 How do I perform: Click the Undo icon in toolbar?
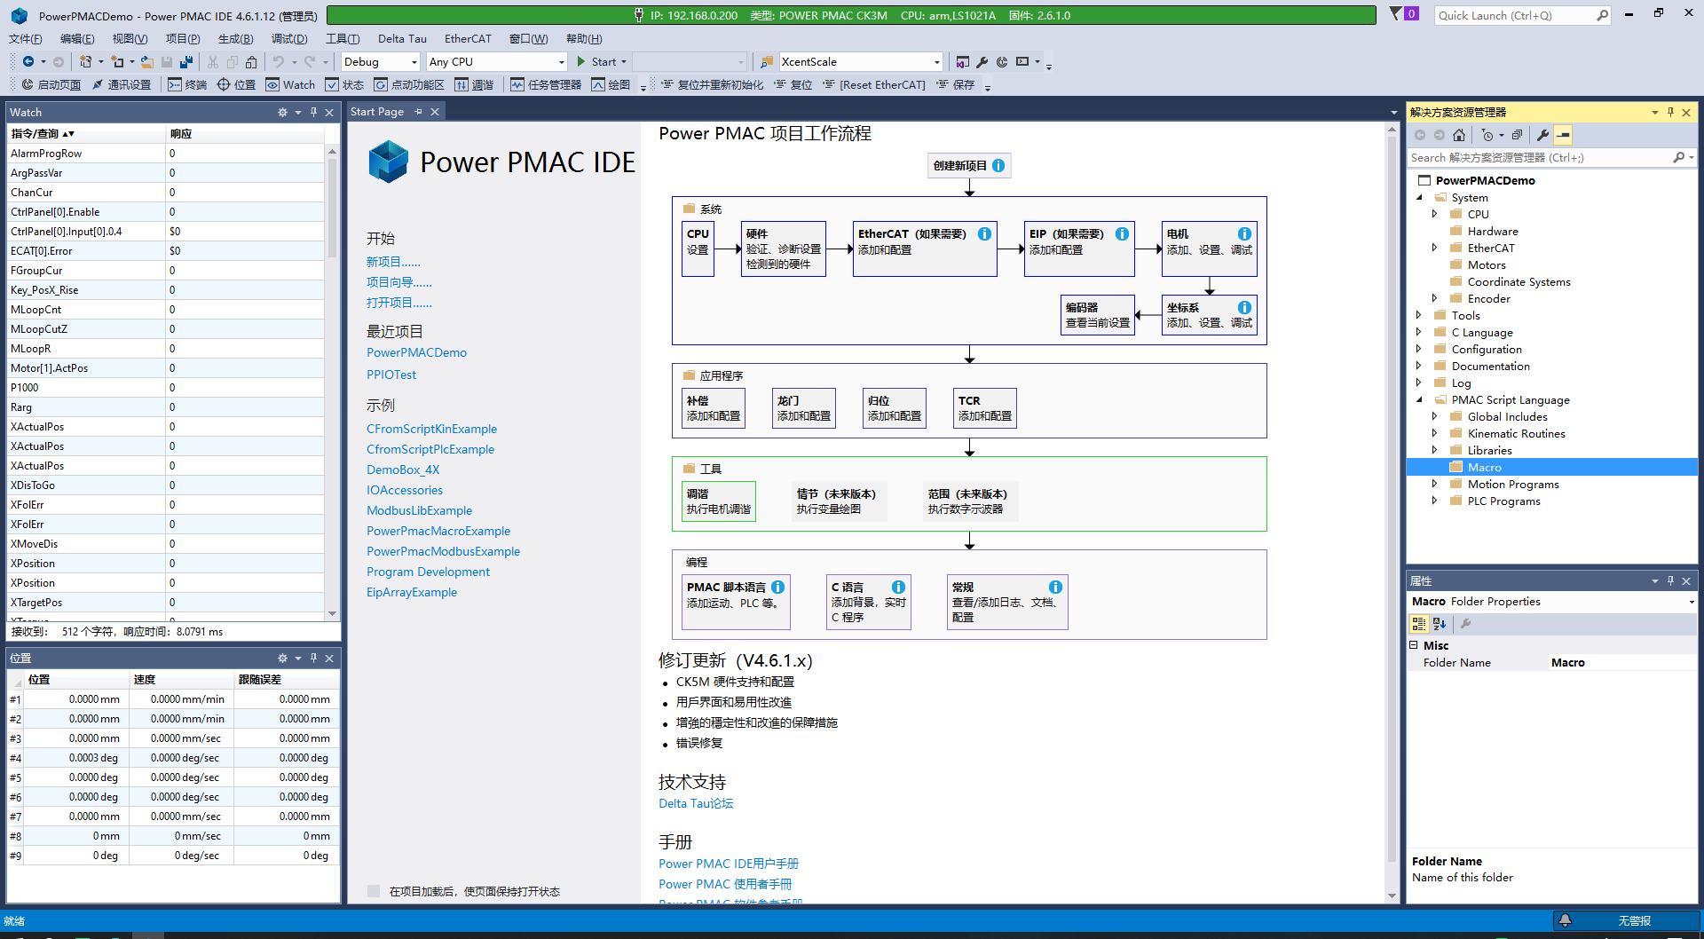278,61
